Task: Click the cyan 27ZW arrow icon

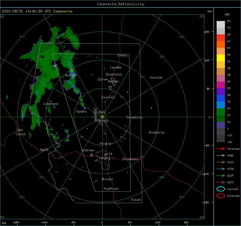Action: point(221,169)
